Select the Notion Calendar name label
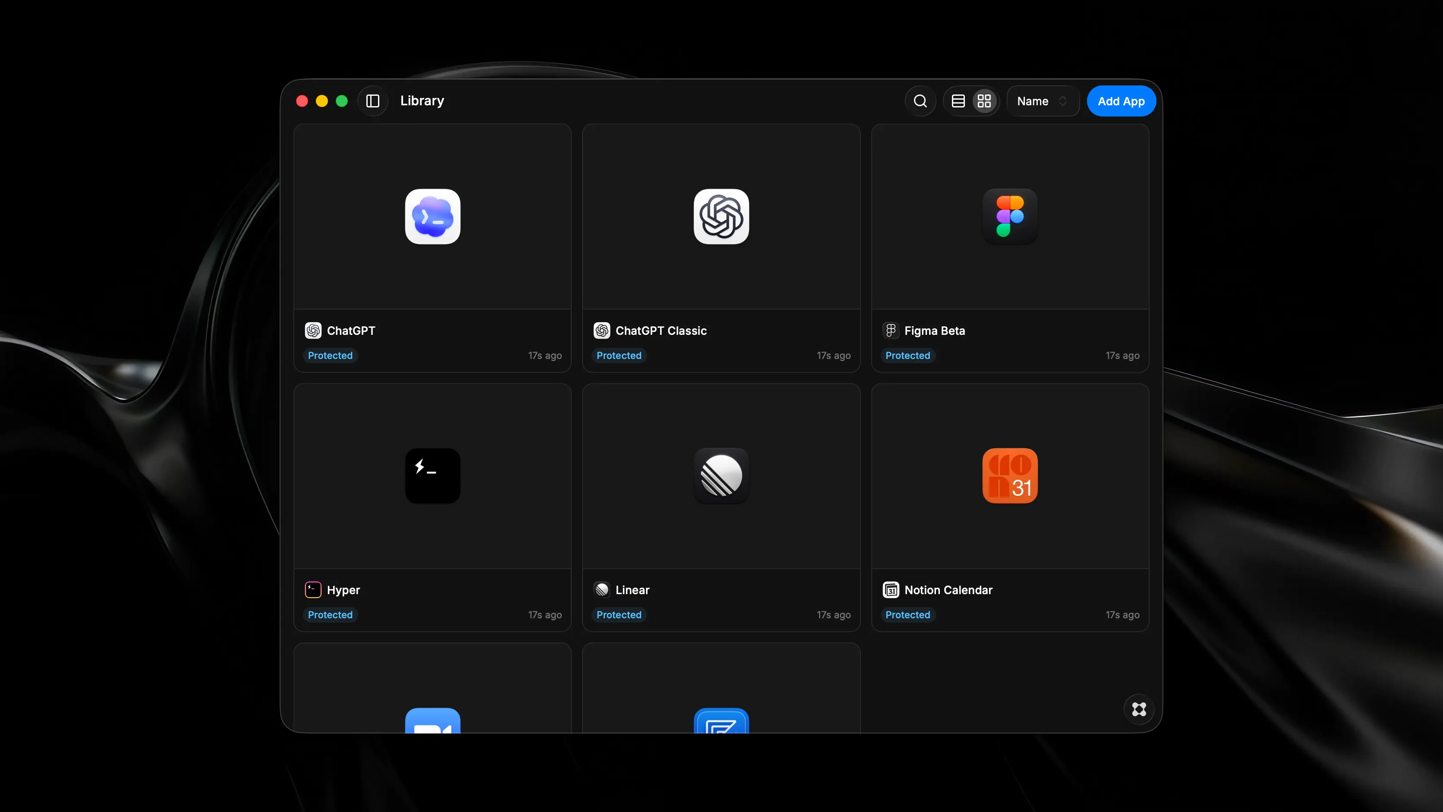 (948, 590)
